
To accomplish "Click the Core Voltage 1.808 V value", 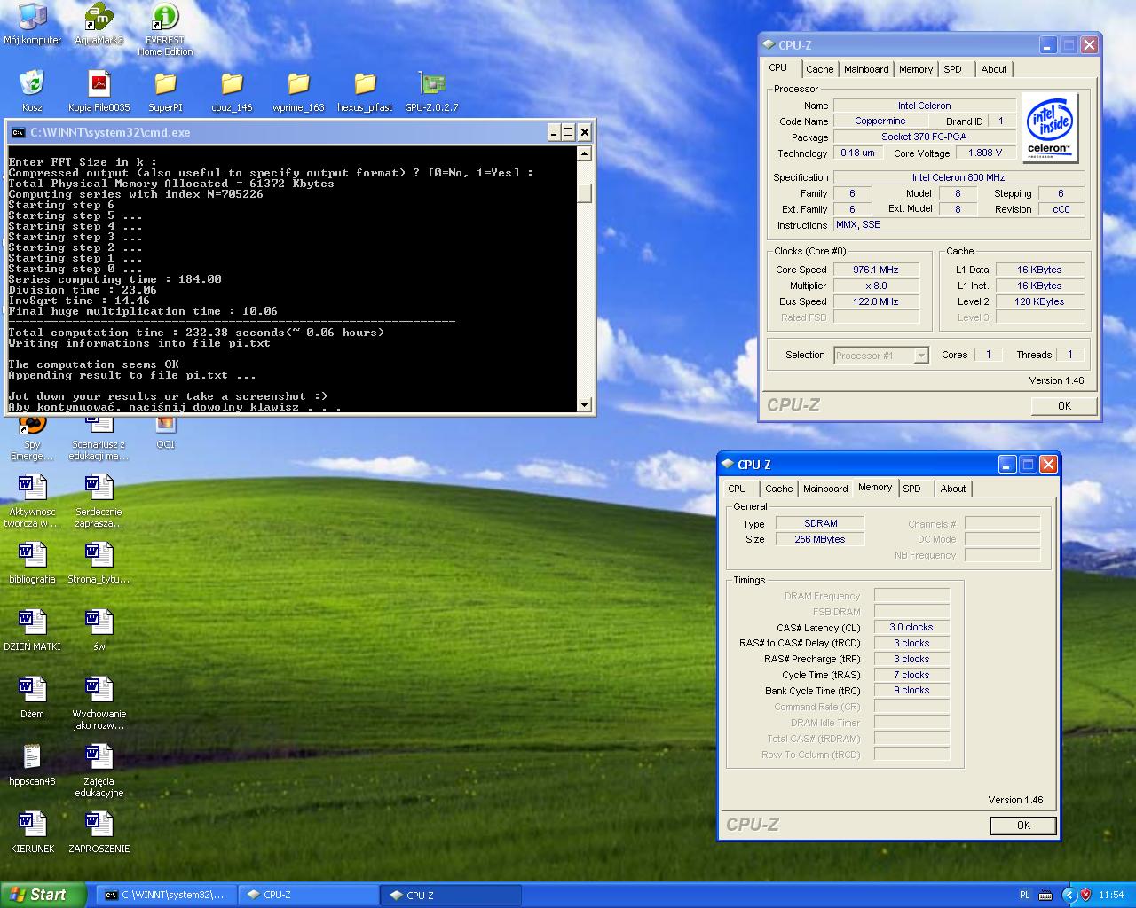I will coord(985,153).
